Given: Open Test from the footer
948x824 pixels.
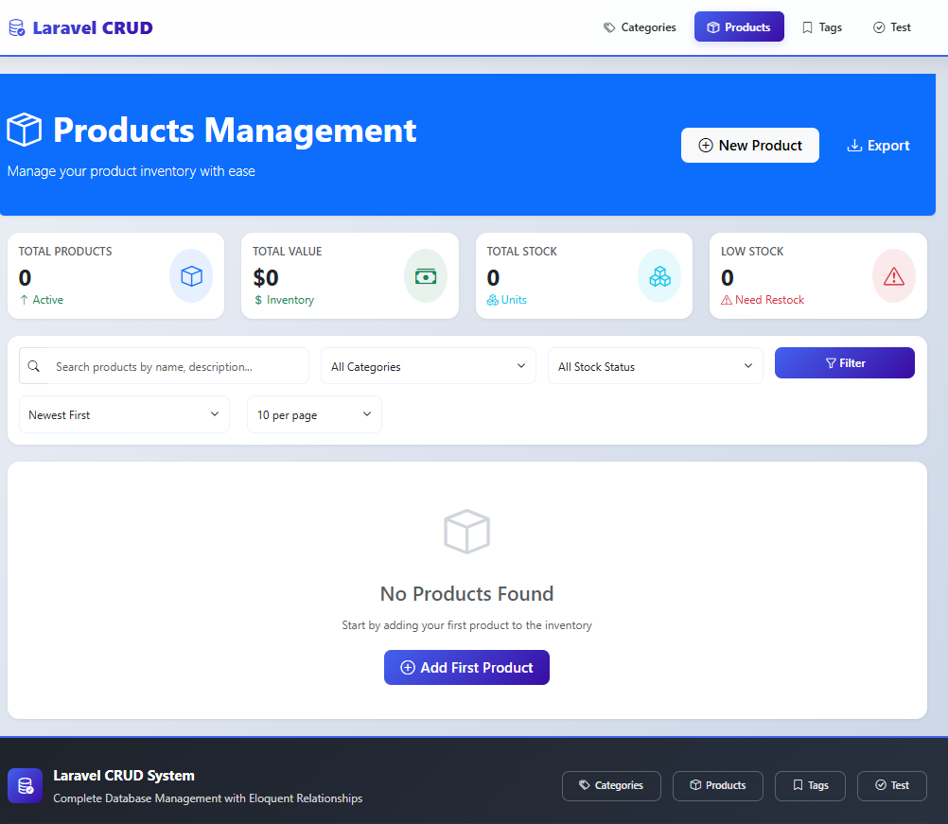Looking at the screenshot, I should (x=892, y=785).
